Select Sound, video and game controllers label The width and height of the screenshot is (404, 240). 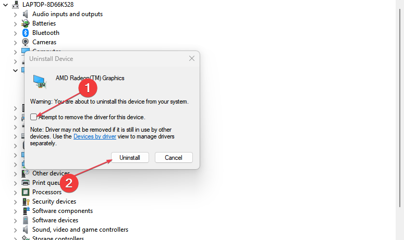coord(80,230)
